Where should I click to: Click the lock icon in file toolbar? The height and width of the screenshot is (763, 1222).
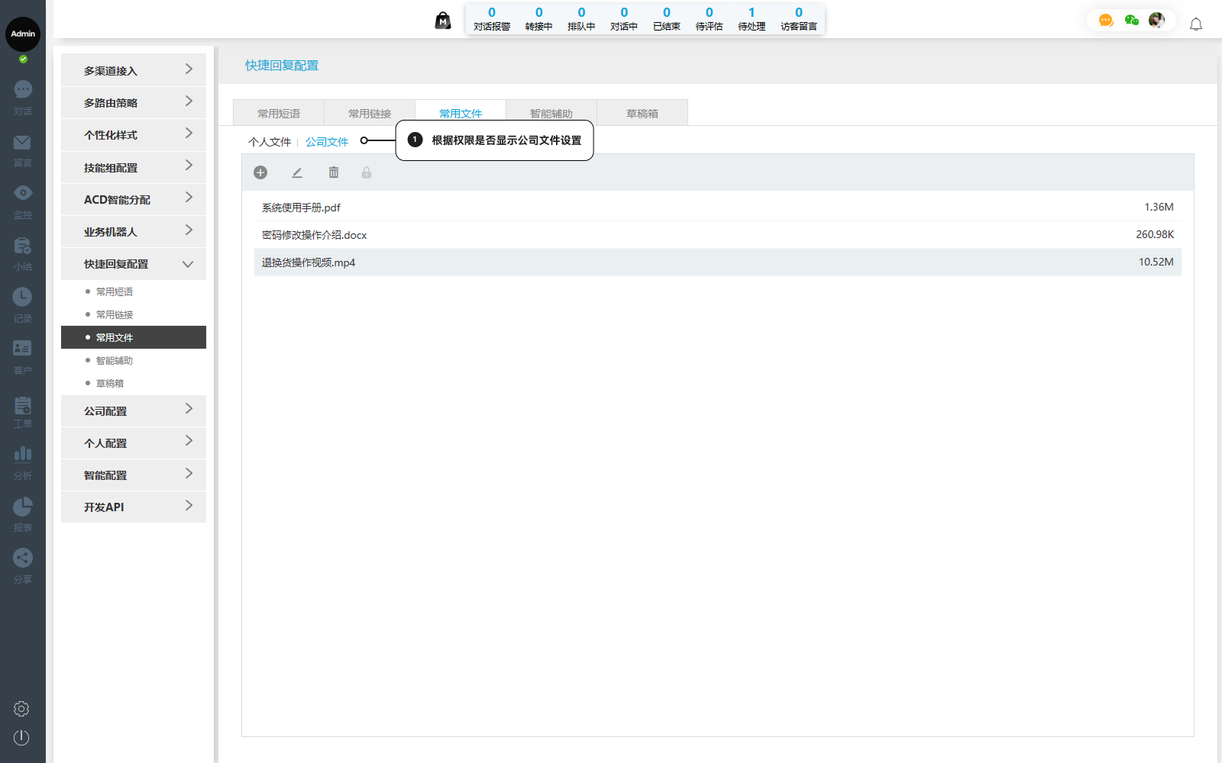tap(367, 172)
